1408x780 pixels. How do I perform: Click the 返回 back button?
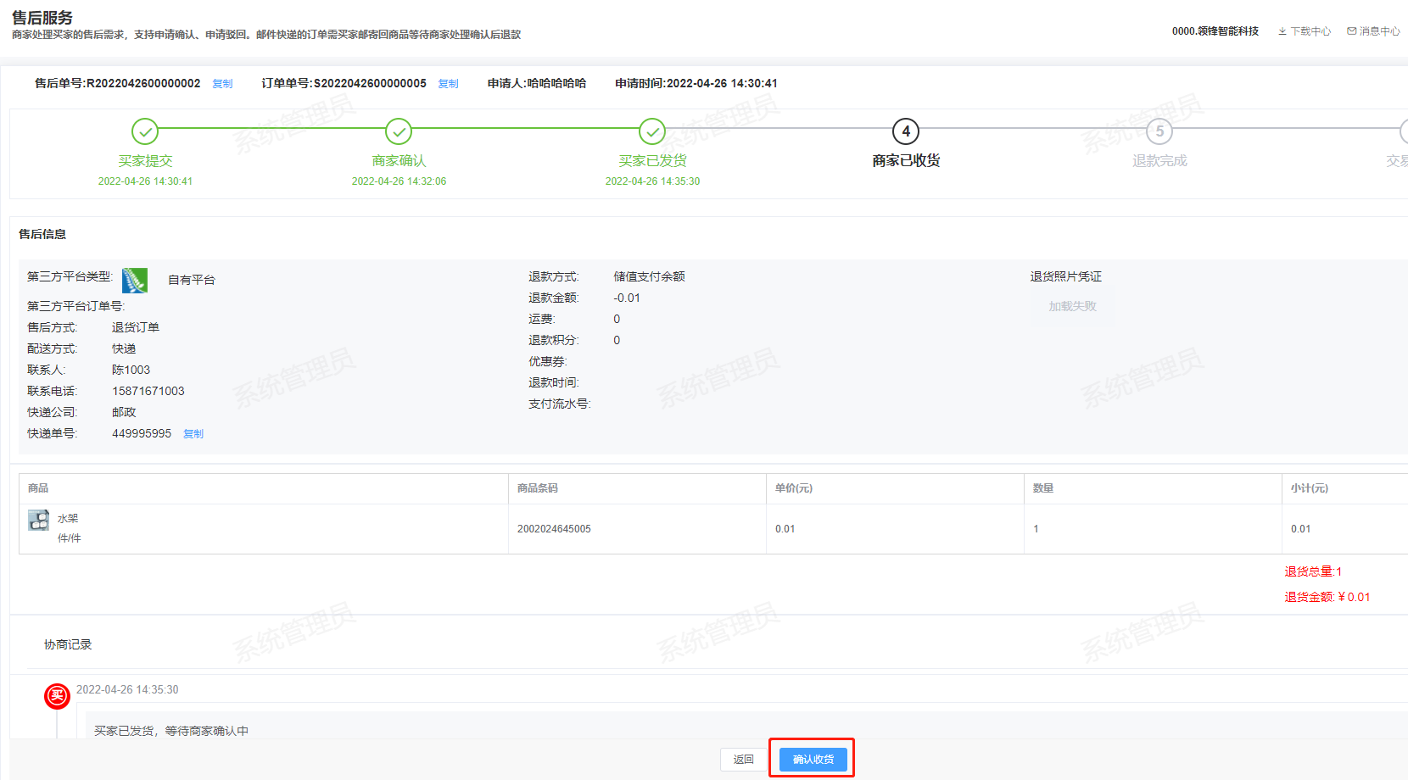(744, 760)
